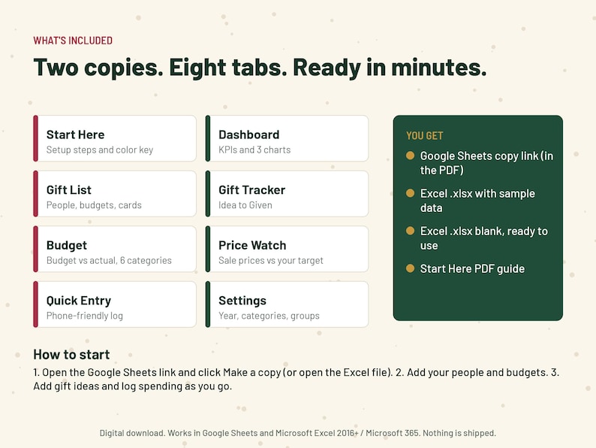
Task: Click 'Budget vs actual, 6 categories' text
Action: click(x=109, y=260)
